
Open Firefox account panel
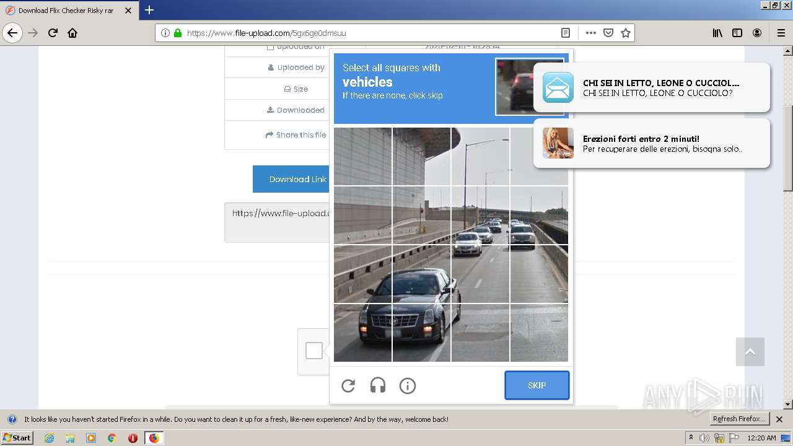pyautogui.click(x=757, y=33)
